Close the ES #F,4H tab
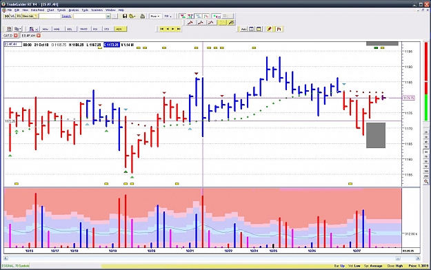 click(39, 36)
